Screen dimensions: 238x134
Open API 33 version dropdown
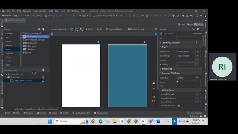point(100,29)
